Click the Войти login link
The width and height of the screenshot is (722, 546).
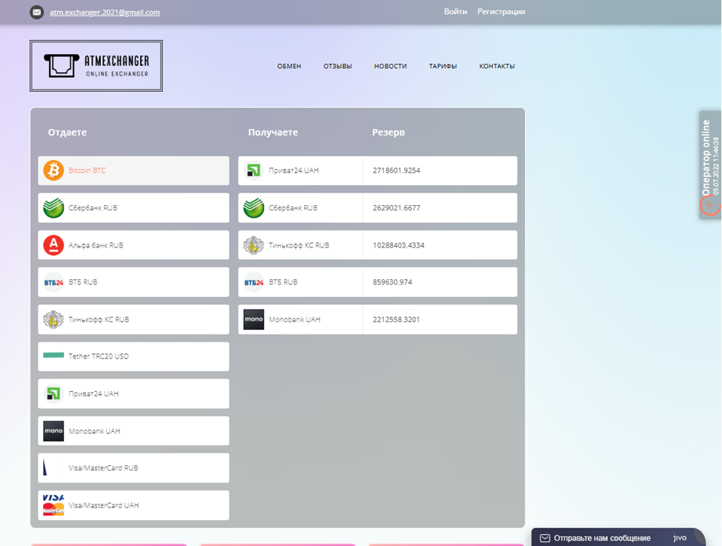point(455,12)
